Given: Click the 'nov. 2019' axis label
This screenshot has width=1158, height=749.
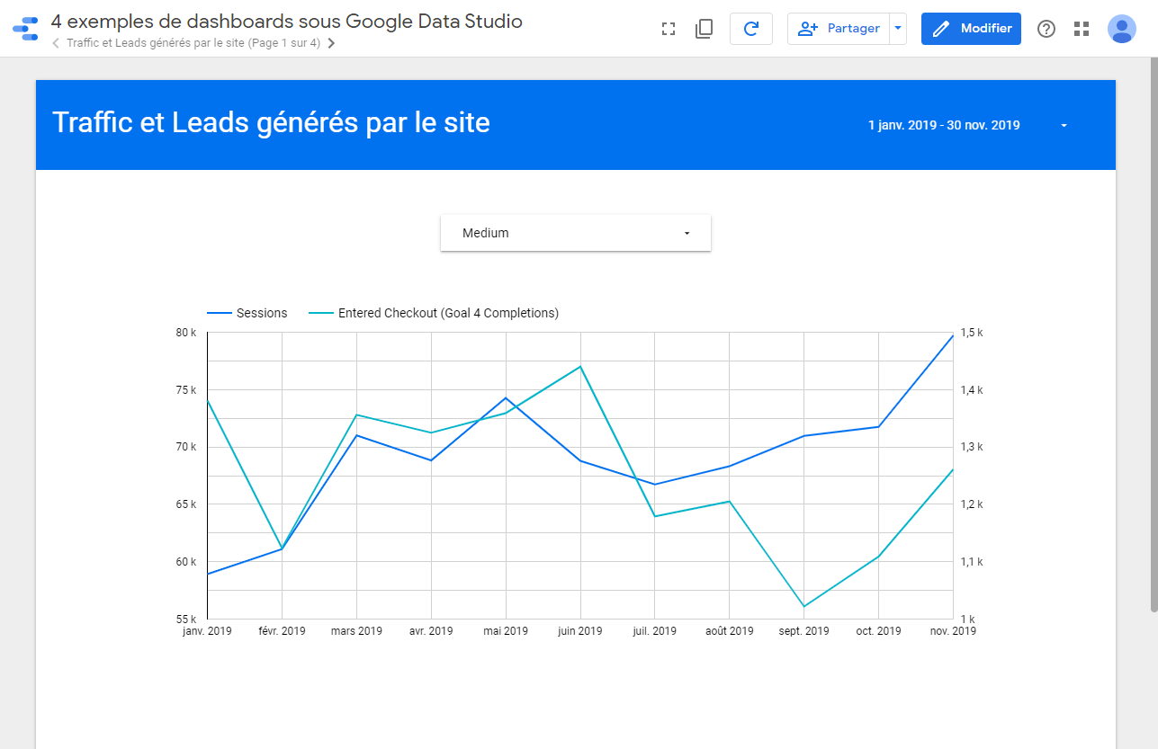Looking at the screenshot, I should [952, 631].
